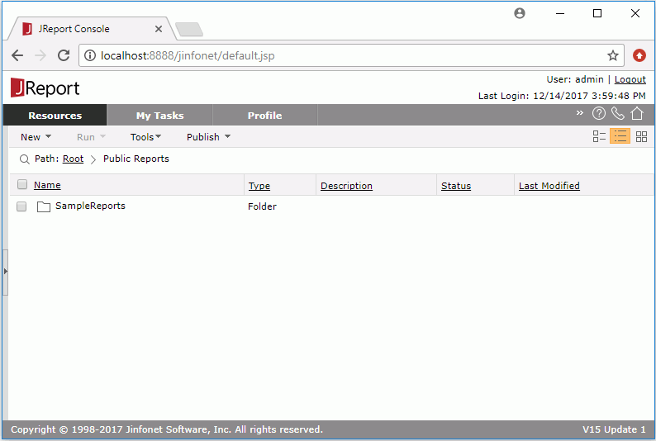Click the Folder type cell
The width and height of the screenshot is (656, 441).
tap(262, 206)
